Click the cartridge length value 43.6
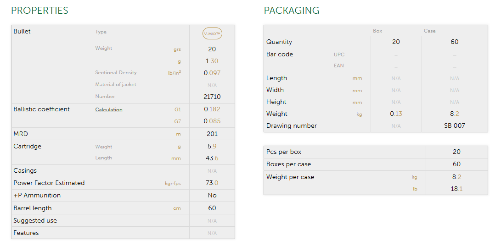 (212, 158)
